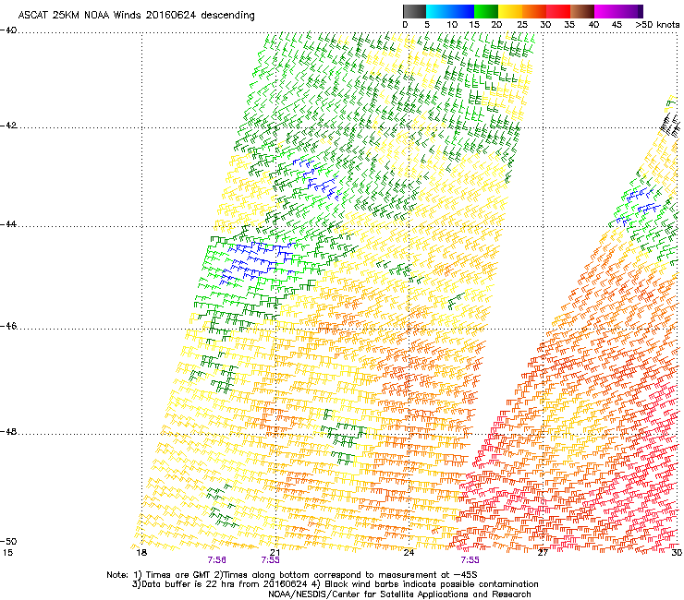
Task: Click the '35' legend scale label
Action: (x=569, y=25)
